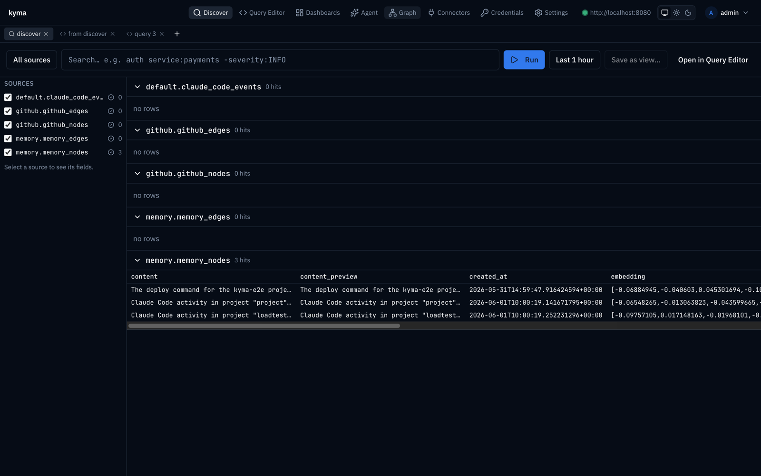This screenshot has width=761, height=476.
Task: Add a new tab with plus icon
Action: tap(177, 34)
